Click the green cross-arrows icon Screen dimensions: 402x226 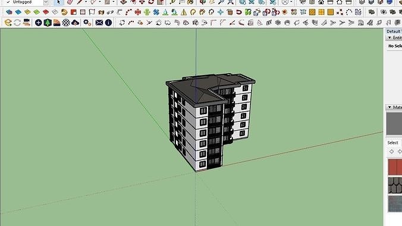tap(147, 12)
